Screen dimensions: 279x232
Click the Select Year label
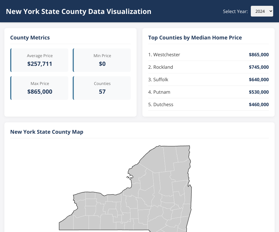[235, 12]
